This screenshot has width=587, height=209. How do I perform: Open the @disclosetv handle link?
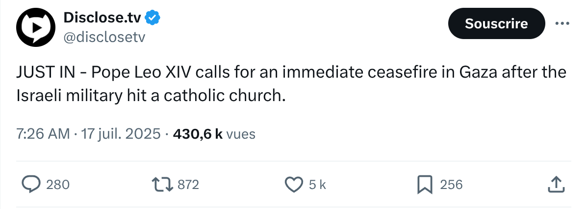coord(104,37)
